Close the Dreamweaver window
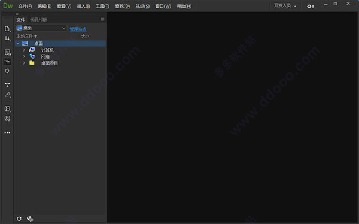Image resolution: width=359 pixels, height=224 pixels. pos(348,4)
